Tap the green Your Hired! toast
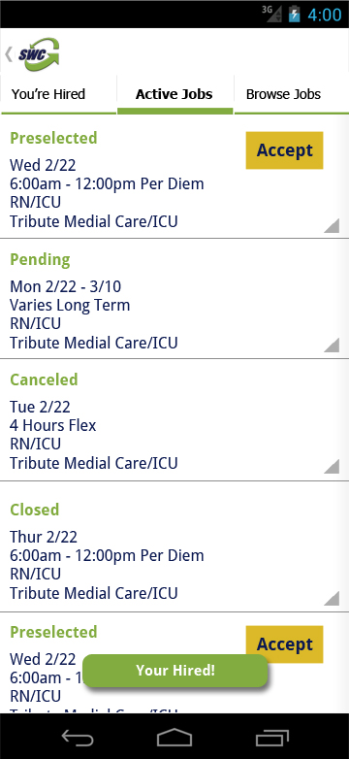This screenshot has height=759, width=349. click(x=174, y=671)
